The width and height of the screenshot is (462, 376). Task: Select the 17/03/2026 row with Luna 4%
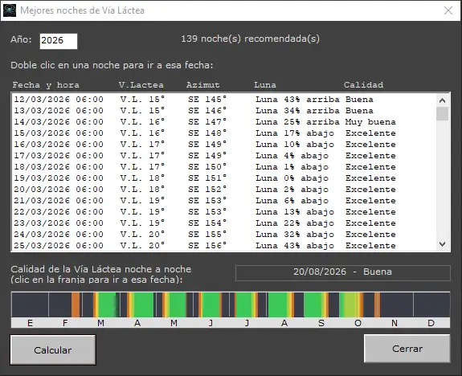point(223,156)
